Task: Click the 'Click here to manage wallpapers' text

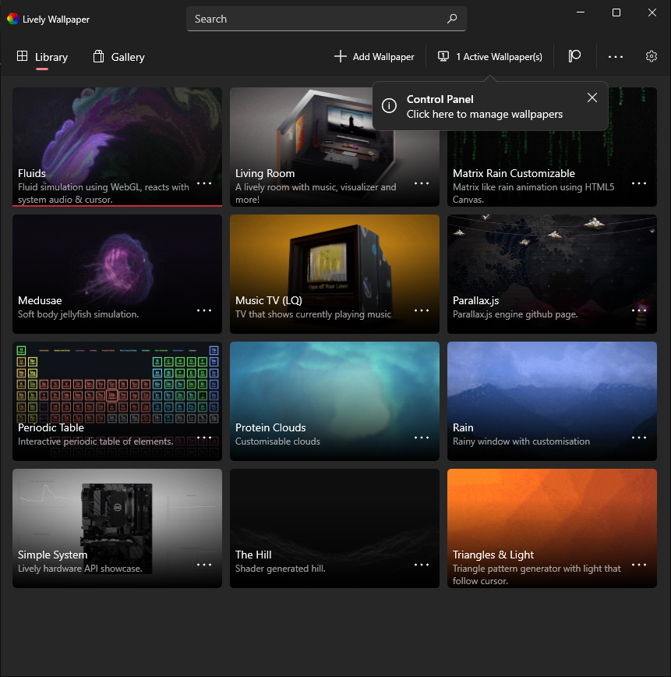Action: point(485,115)
